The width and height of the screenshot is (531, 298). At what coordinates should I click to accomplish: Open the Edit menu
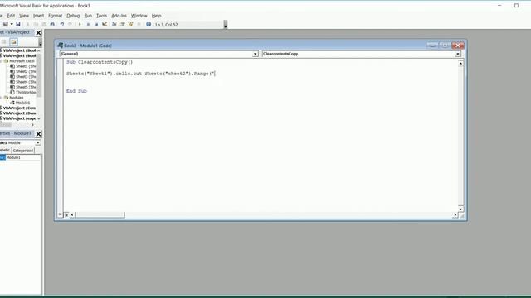11,16
